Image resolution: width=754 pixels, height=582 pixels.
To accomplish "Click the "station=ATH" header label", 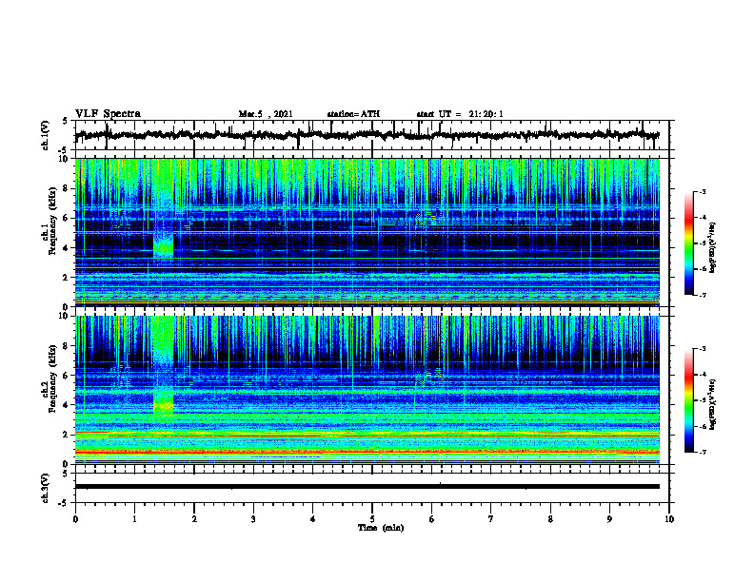I will (x=353, y=114).
